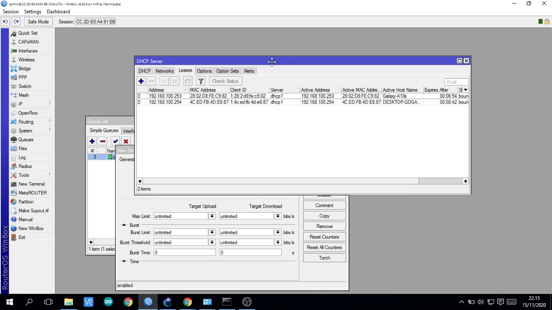Click the Torch button
552x310 pixels.
pos(324,258)
